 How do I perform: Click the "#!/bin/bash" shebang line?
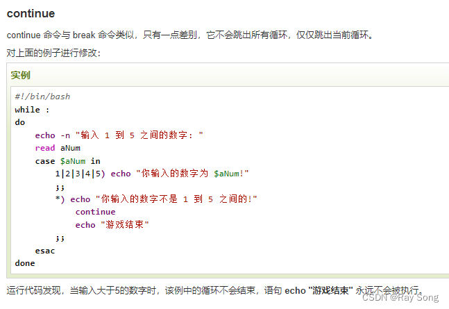42,97
